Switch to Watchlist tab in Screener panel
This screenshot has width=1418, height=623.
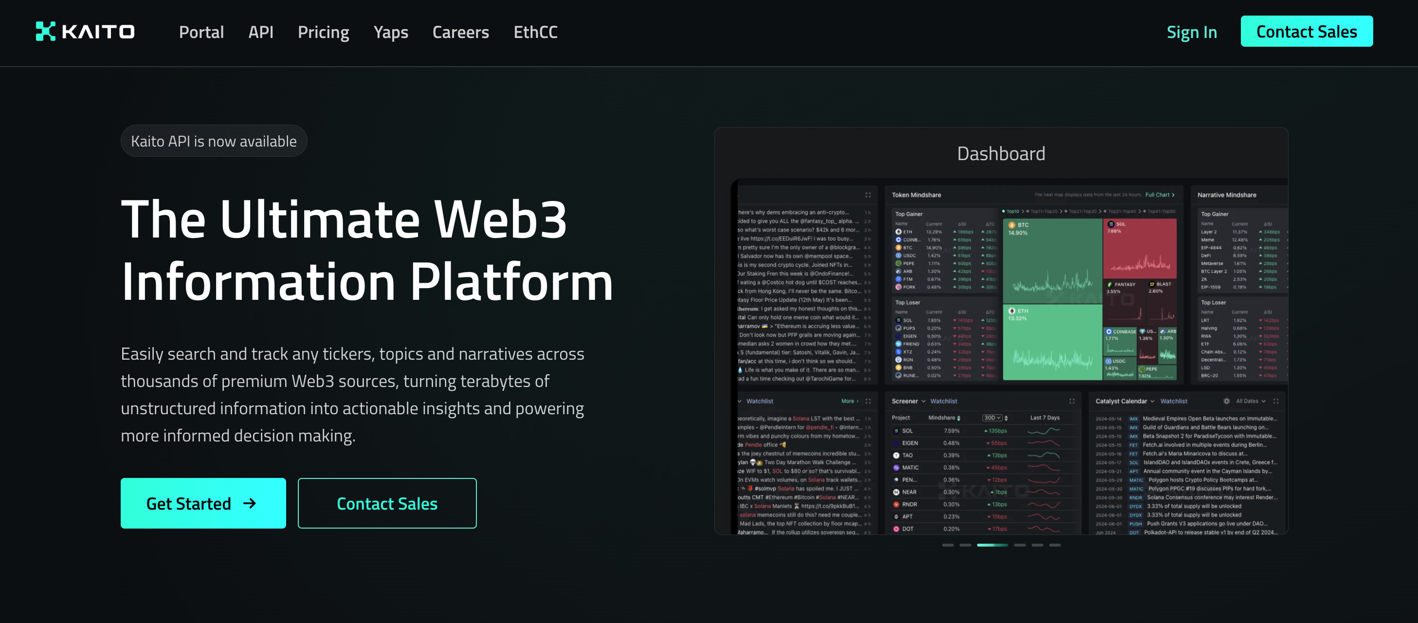[x=944, y=401]
